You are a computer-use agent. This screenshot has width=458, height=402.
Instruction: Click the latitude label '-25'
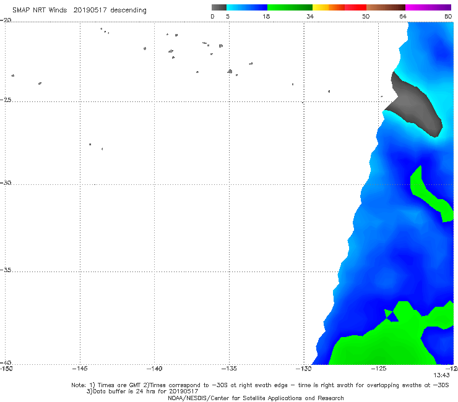[6, 100]
